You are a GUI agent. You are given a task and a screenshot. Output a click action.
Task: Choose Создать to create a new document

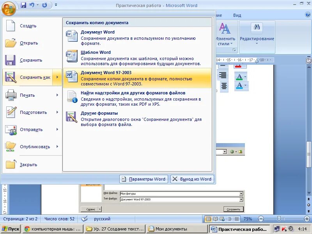coord(32,26)
